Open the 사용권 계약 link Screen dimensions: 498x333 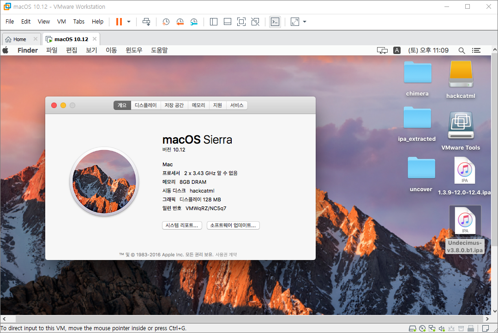226,254
